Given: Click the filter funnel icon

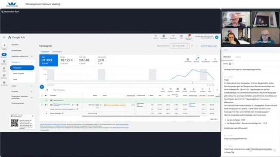Looking at the screenshot, I should pyautogui.click(x=47, y=90).
